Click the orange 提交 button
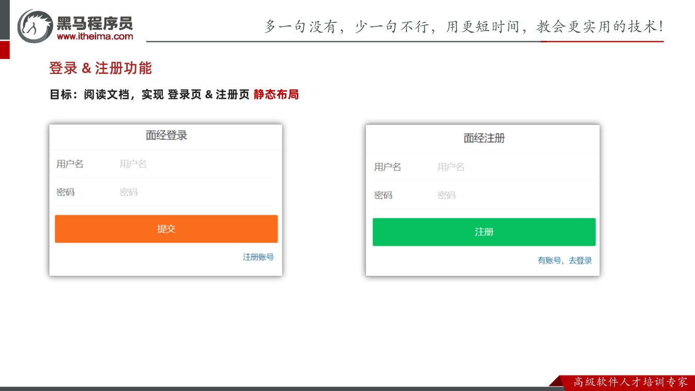The height and width of the screenshot is (391, 695). (x=166, y=229)
